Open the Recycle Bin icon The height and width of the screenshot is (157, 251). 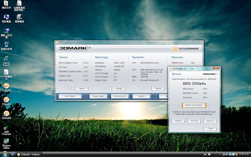click(6, 44)
